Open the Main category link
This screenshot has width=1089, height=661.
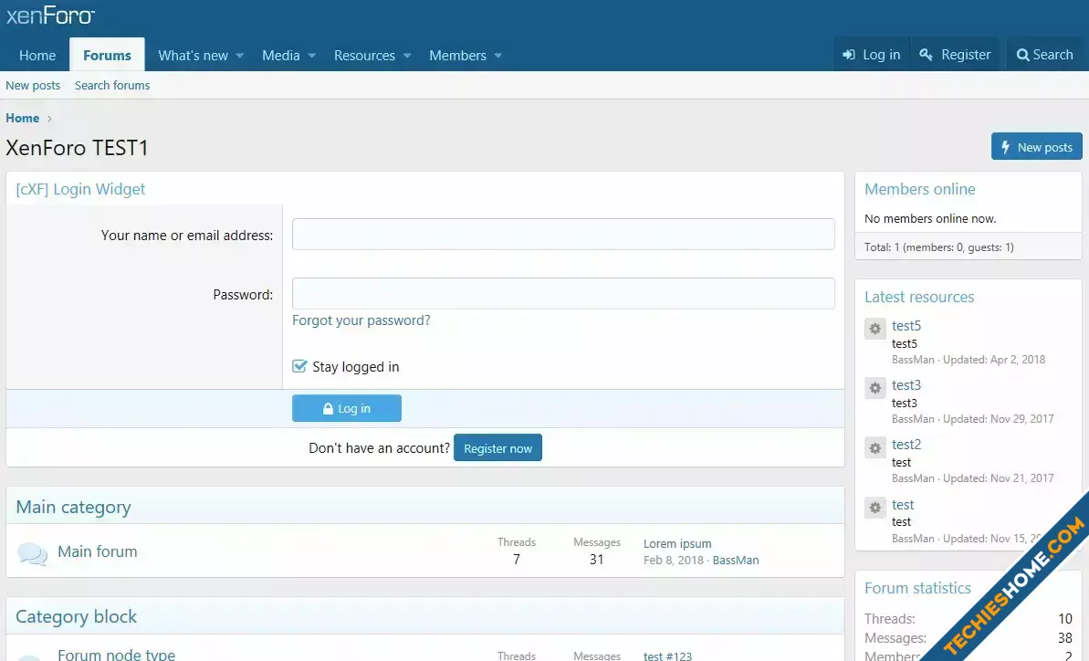tap(74, 507)
